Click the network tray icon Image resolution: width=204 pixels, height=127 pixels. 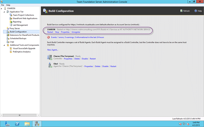(x=184, y=124)
